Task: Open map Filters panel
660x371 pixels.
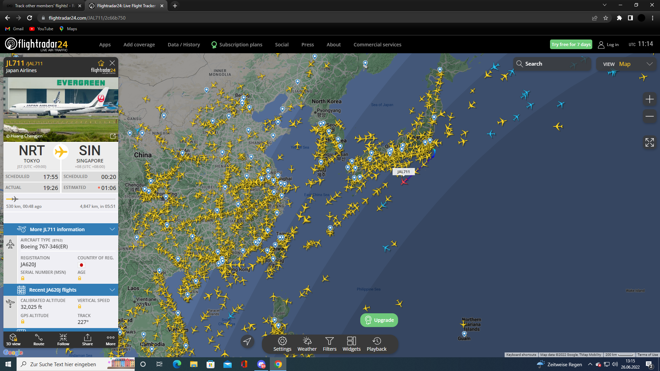Action: pyautogui.click(x=329, y=344)
